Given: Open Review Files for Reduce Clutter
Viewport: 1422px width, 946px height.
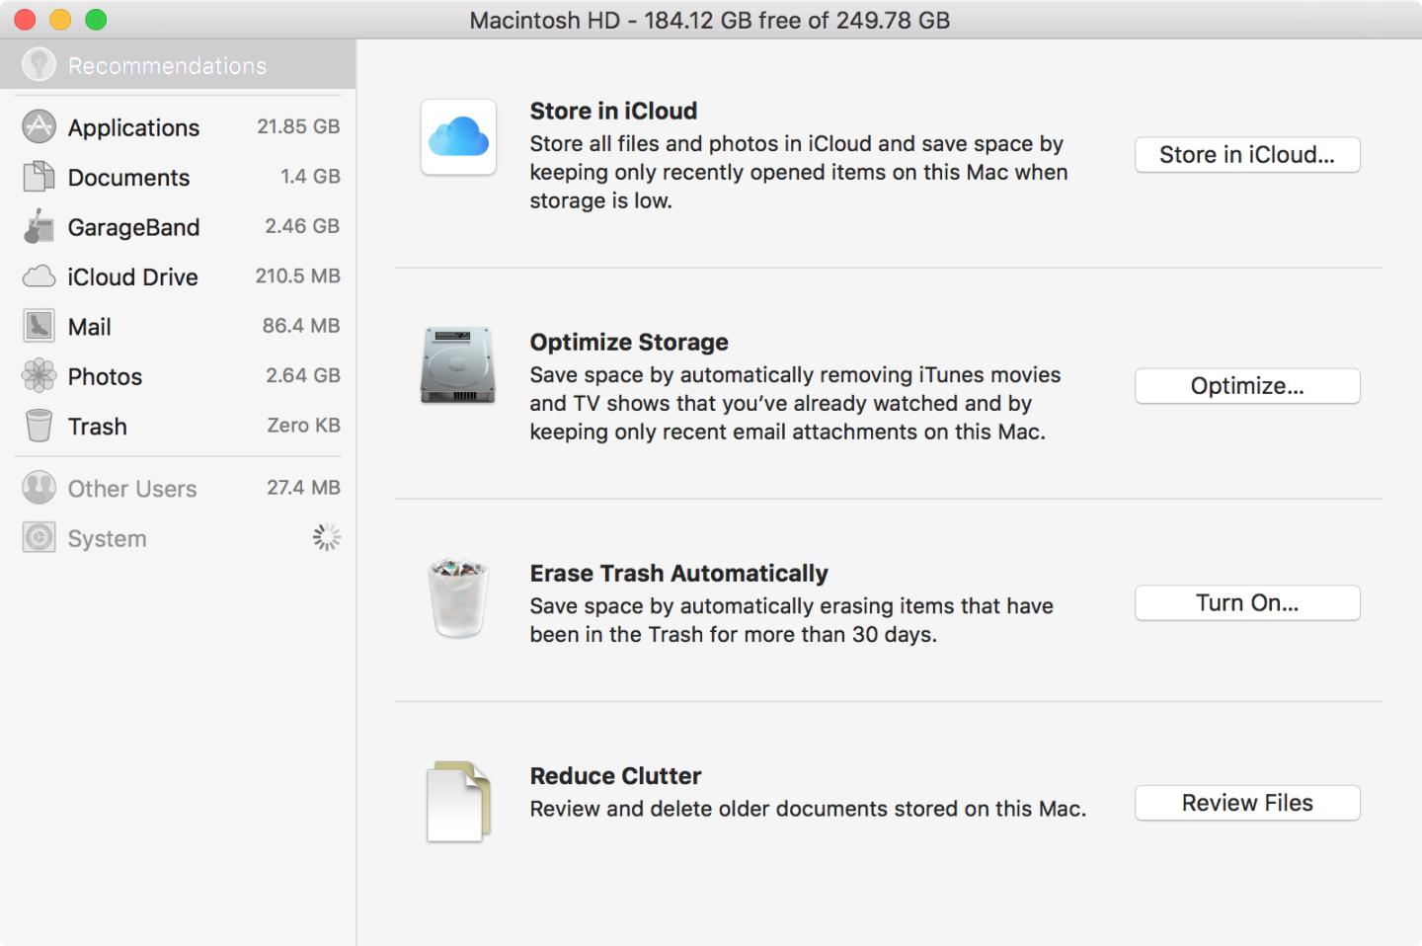Looking at the screenshot, I should (1246, 803).
